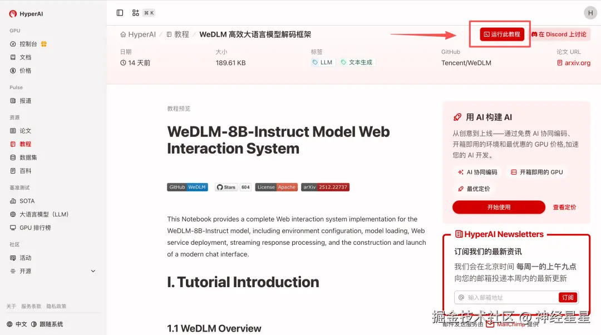
Task: Click the 数据集 sidebar icon
Action: [13, 157]
